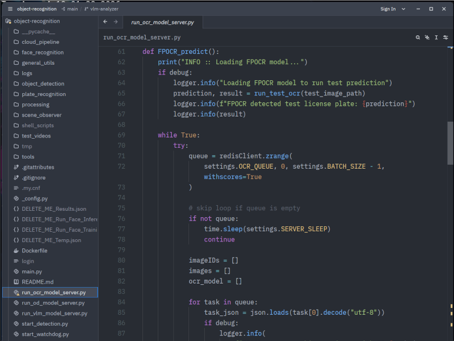
Task: Select run_ocr_model_server.py in the file tree
Action: coord(50,293)
